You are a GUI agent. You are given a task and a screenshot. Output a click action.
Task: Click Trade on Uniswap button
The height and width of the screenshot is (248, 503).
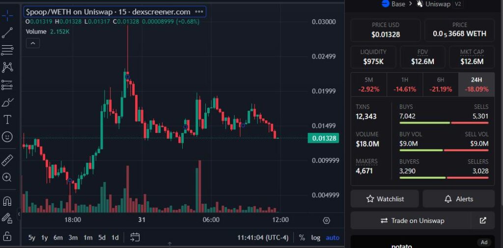point(411,221)
